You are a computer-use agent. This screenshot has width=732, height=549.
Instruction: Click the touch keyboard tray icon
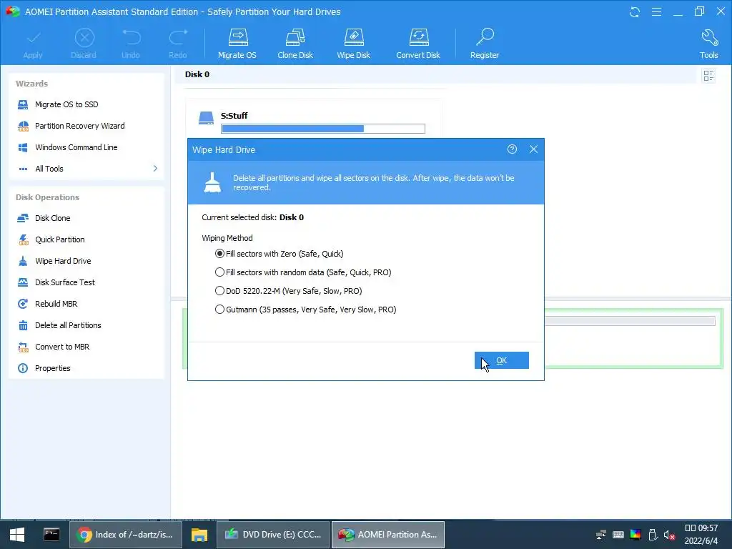pyautogui.click(x=618, y=535)
